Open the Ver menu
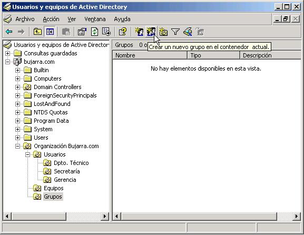304x235 pixels. (72, 19)
